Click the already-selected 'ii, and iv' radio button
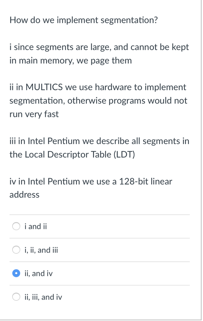The height and width of the screenshot is (321, 203). [16, 273]
